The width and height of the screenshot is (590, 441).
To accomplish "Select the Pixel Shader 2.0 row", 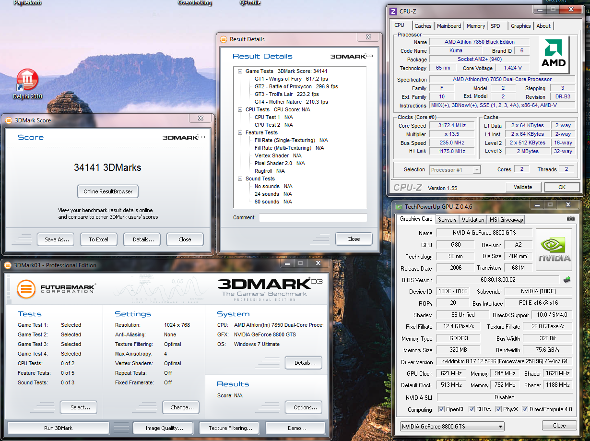I will click(280, 163).
